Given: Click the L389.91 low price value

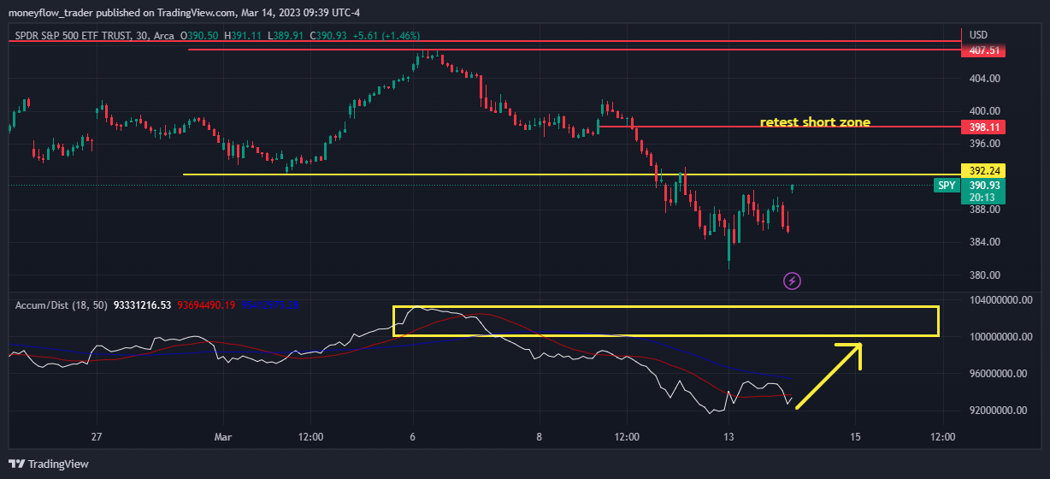Looking at the screenshot, I should click(x=286, y=35).
